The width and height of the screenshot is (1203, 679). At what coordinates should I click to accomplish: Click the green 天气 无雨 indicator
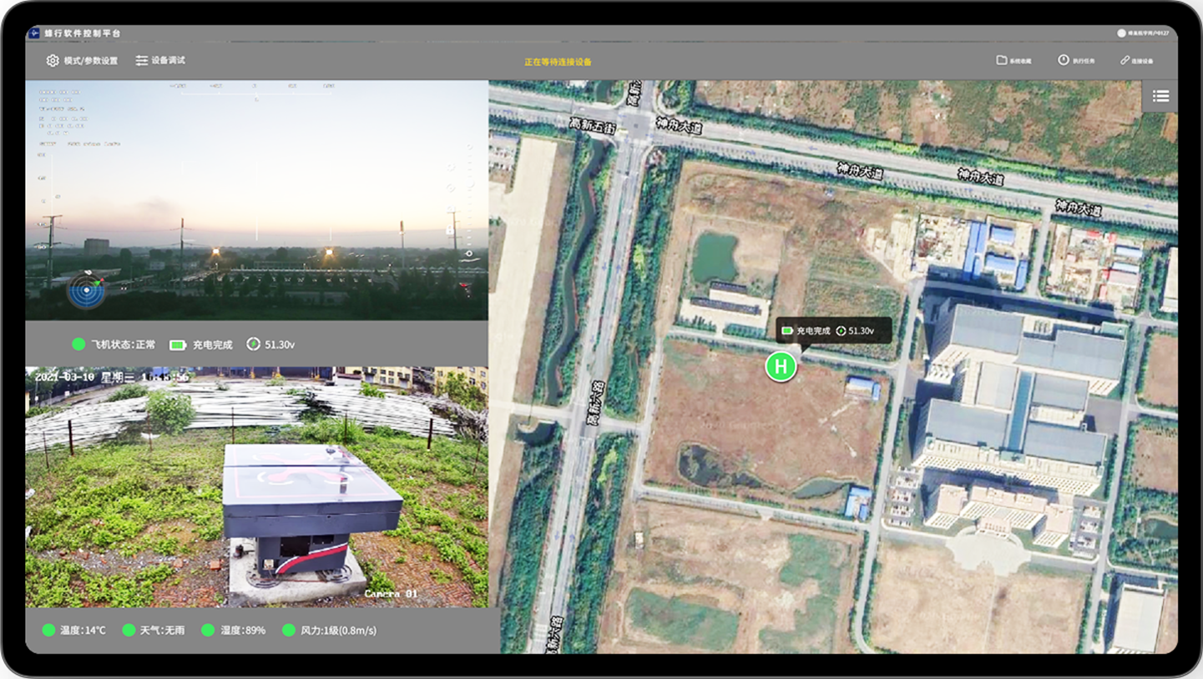(x=129, y=631)
